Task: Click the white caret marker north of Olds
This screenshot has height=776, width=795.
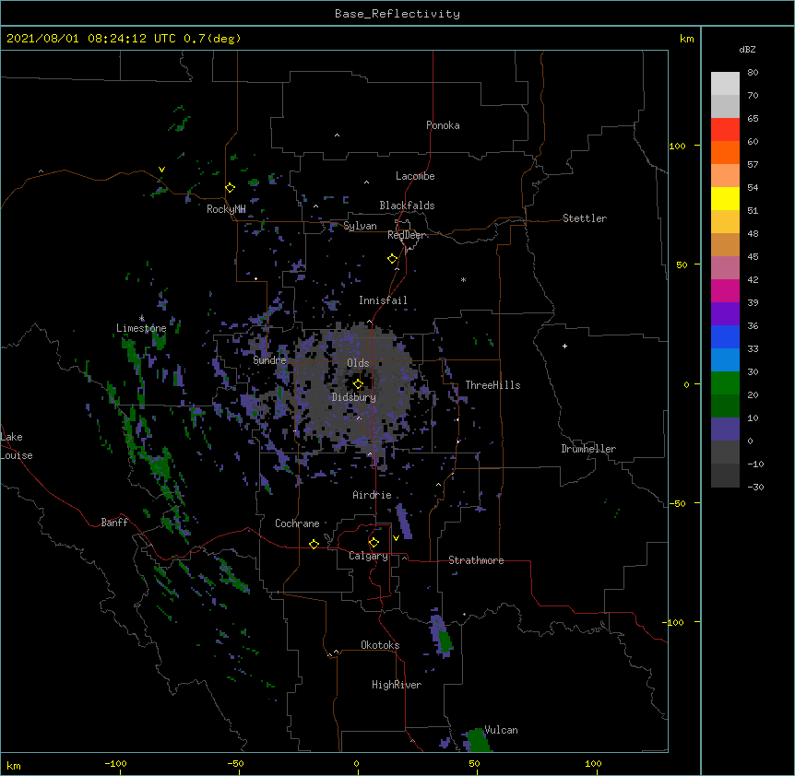Action: point(369,322)
